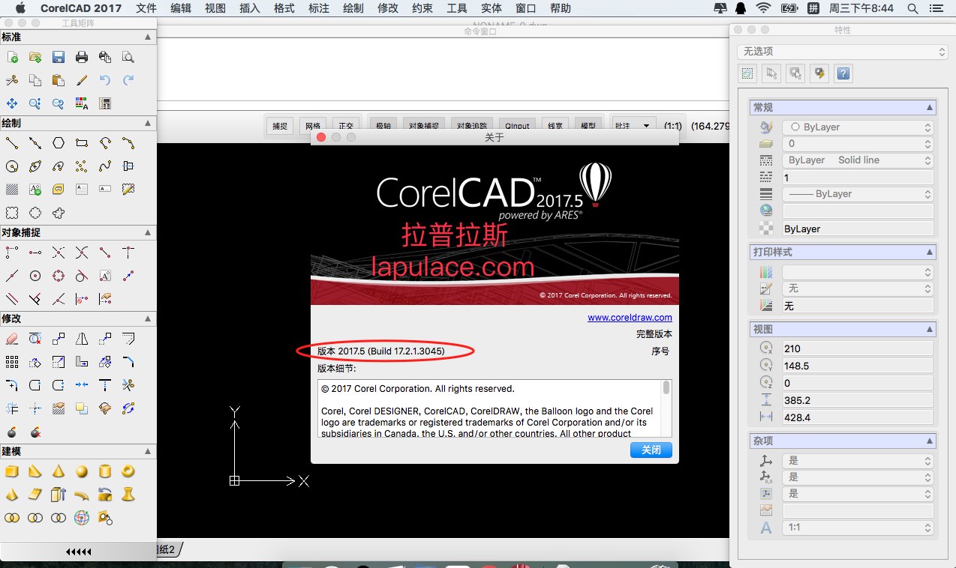Pick the Erase tool in Modify toolbar
The width and height of the screenshot is (956, 568).
pyautogui.click(x=12, y=339)
